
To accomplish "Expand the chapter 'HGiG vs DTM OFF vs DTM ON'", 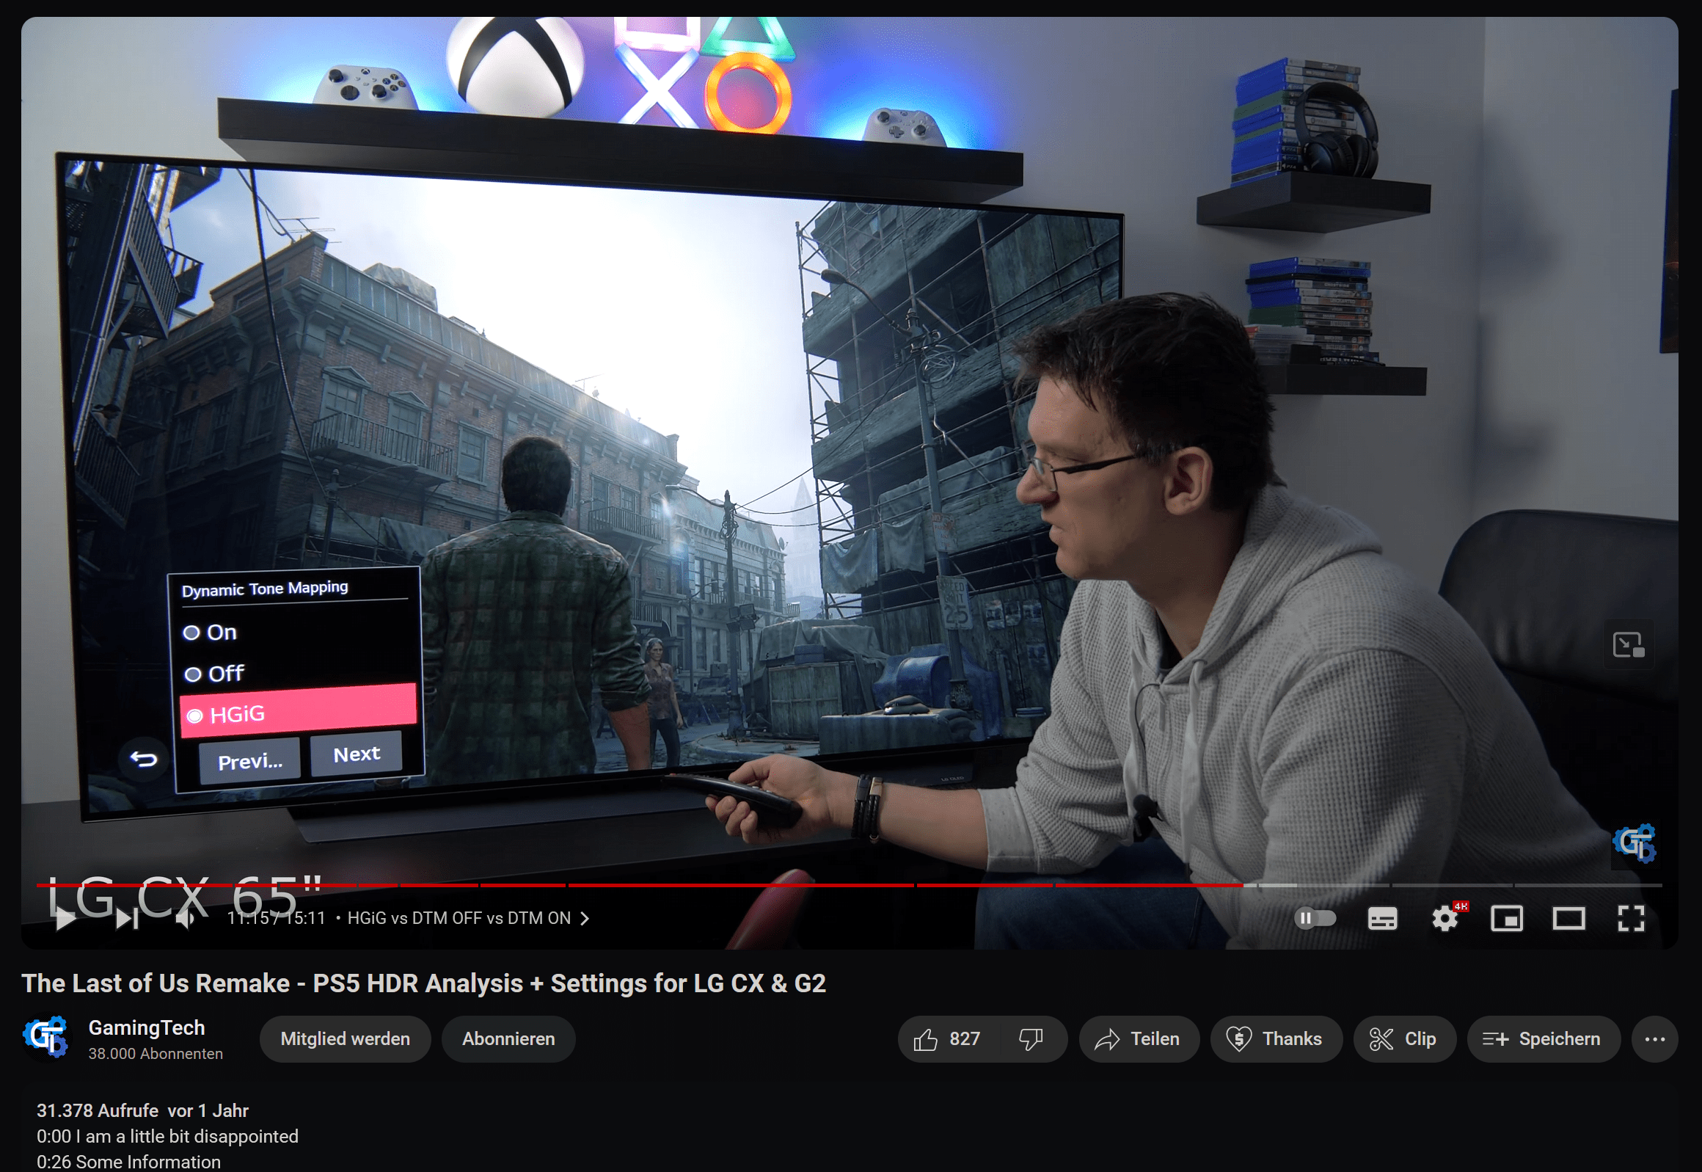I will click(x=467, y=918).
